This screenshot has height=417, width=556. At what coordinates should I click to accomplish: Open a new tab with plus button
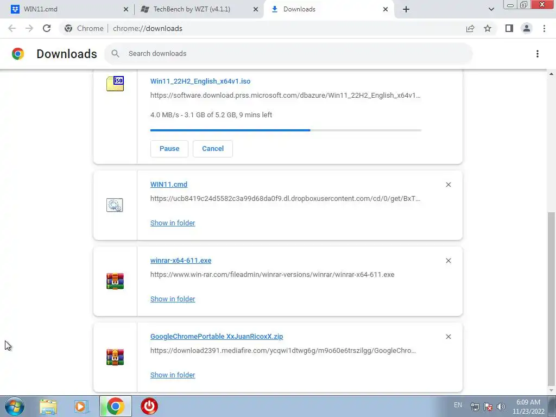(406, 9)
